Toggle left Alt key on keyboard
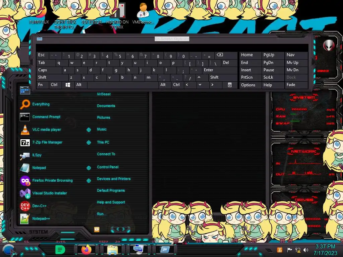Image resolution: width=343 pixels, height=257 pixels. (x=80, y=85)
